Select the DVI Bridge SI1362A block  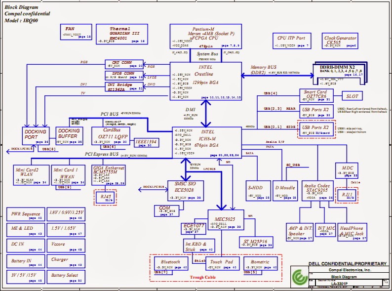[x=124, y=86]
